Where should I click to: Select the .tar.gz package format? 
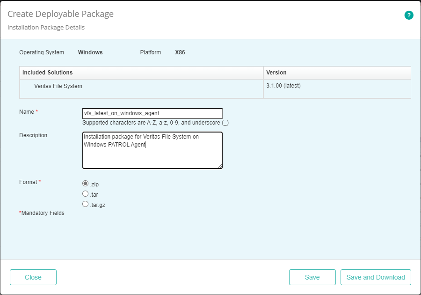[x=85, y=204]
